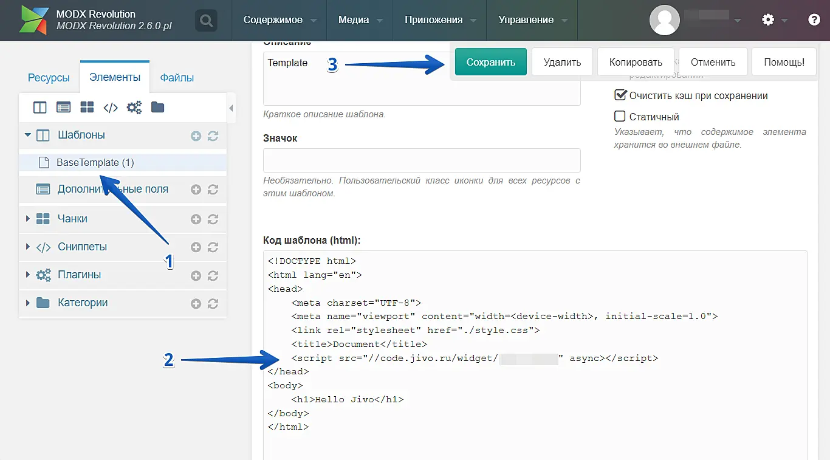Image resolution: width=830 pixels, height=460 pixels.
Task: Open the help question mark icon
Action: coord(814,20)
